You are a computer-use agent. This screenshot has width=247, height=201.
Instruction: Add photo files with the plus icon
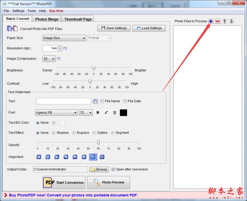coord(211,21)
